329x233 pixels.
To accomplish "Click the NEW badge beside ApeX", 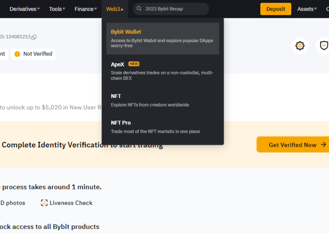I will 134,64.
